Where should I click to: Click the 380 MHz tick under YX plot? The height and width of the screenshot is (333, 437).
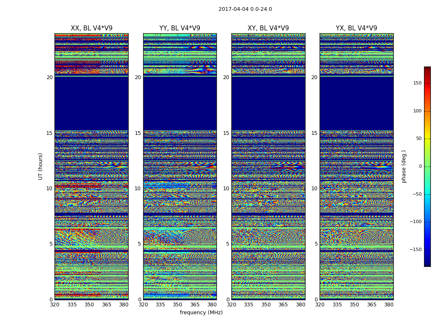point(389,305)
